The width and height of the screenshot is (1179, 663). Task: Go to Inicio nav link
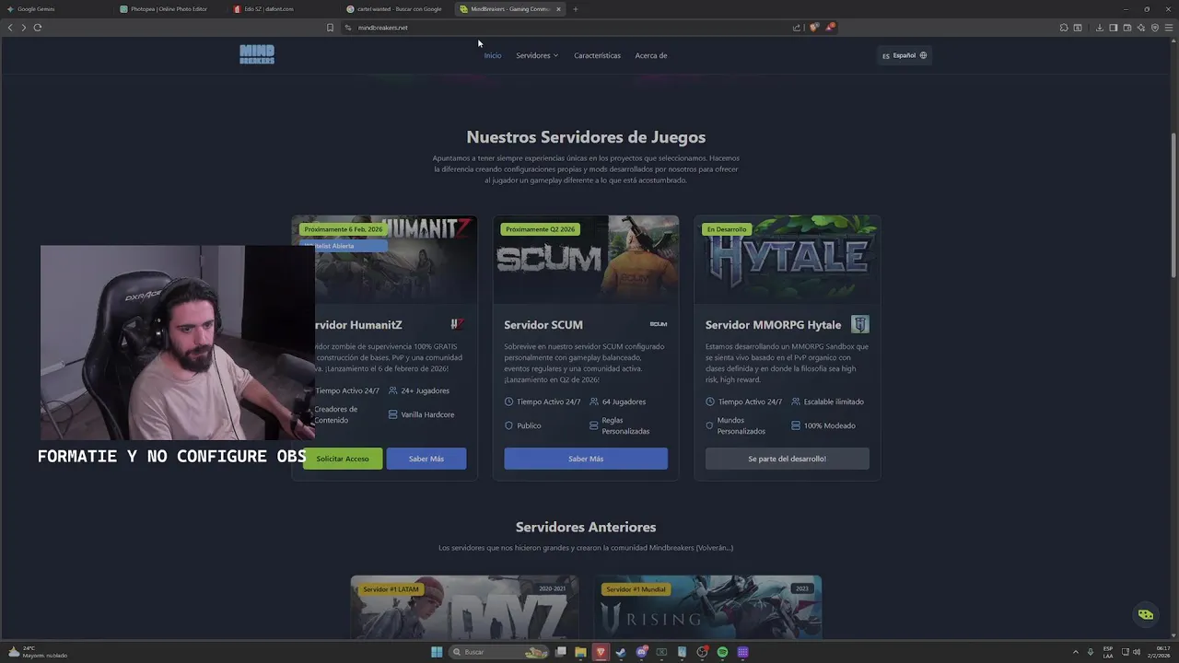[x=493, y=55]
